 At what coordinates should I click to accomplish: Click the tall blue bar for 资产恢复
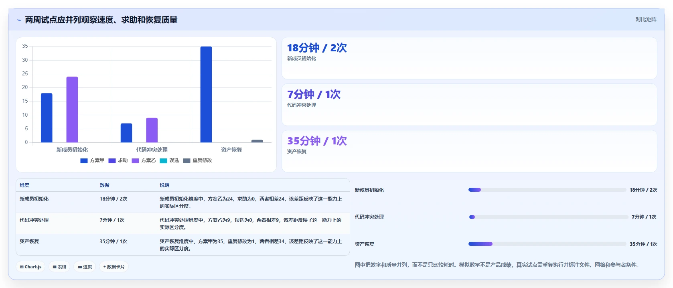click(206, 94)
